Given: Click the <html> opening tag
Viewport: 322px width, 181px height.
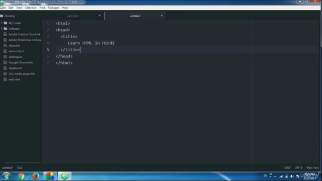Looking at the screenshot, I should pyautogui.click(x=63, y=24).
